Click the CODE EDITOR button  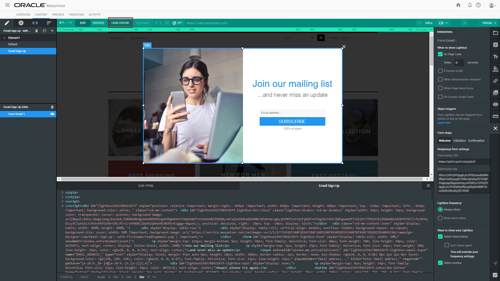coord(120,23)
